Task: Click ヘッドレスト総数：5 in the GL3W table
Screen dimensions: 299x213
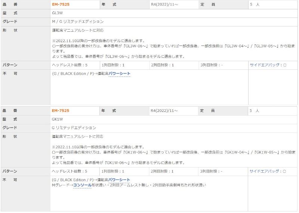Action: 70,65
